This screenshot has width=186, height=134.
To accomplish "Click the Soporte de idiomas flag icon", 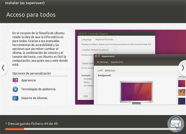I will tap(15, 98).
